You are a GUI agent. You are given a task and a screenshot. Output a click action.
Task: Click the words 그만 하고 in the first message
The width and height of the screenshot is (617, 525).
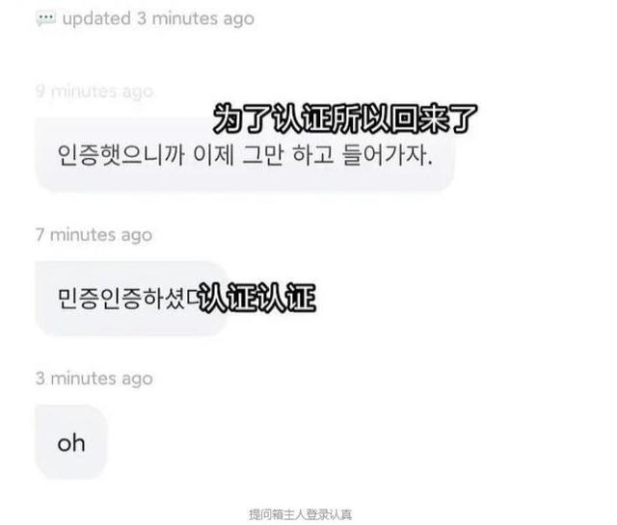coord(288,154)
